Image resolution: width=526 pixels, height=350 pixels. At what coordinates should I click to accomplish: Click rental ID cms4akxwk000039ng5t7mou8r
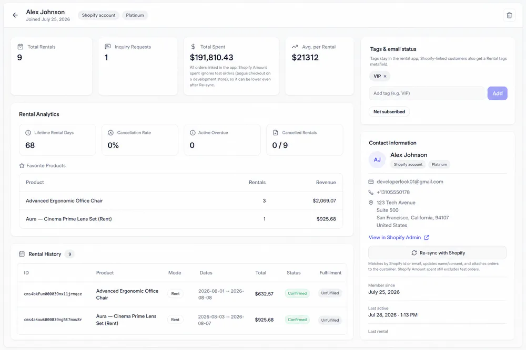tap(53, 320)
